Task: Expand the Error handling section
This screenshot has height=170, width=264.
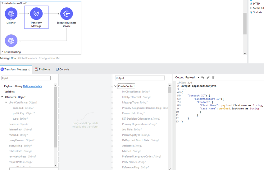Action: [2, 52]
